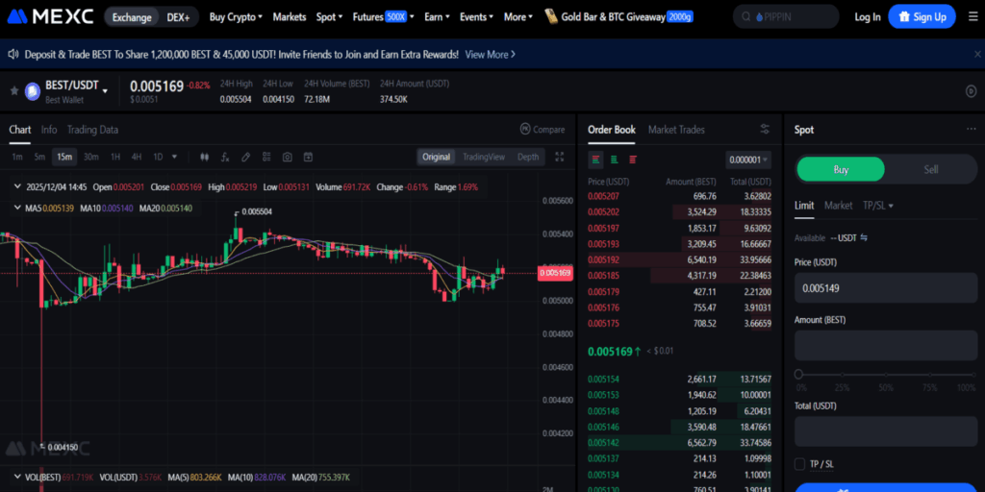Viewport: 985px width, 492px height.
Task: Click the video tutorial icon beside market stats
Action: pyautogui.click(x=971, y=91)
